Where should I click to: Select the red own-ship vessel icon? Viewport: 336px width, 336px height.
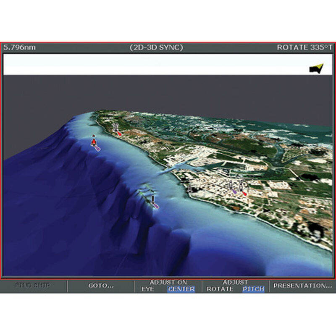[94, 141]
